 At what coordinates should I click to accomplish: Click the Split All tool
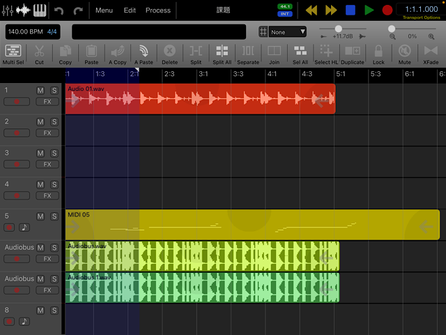[x=222, y=54]
